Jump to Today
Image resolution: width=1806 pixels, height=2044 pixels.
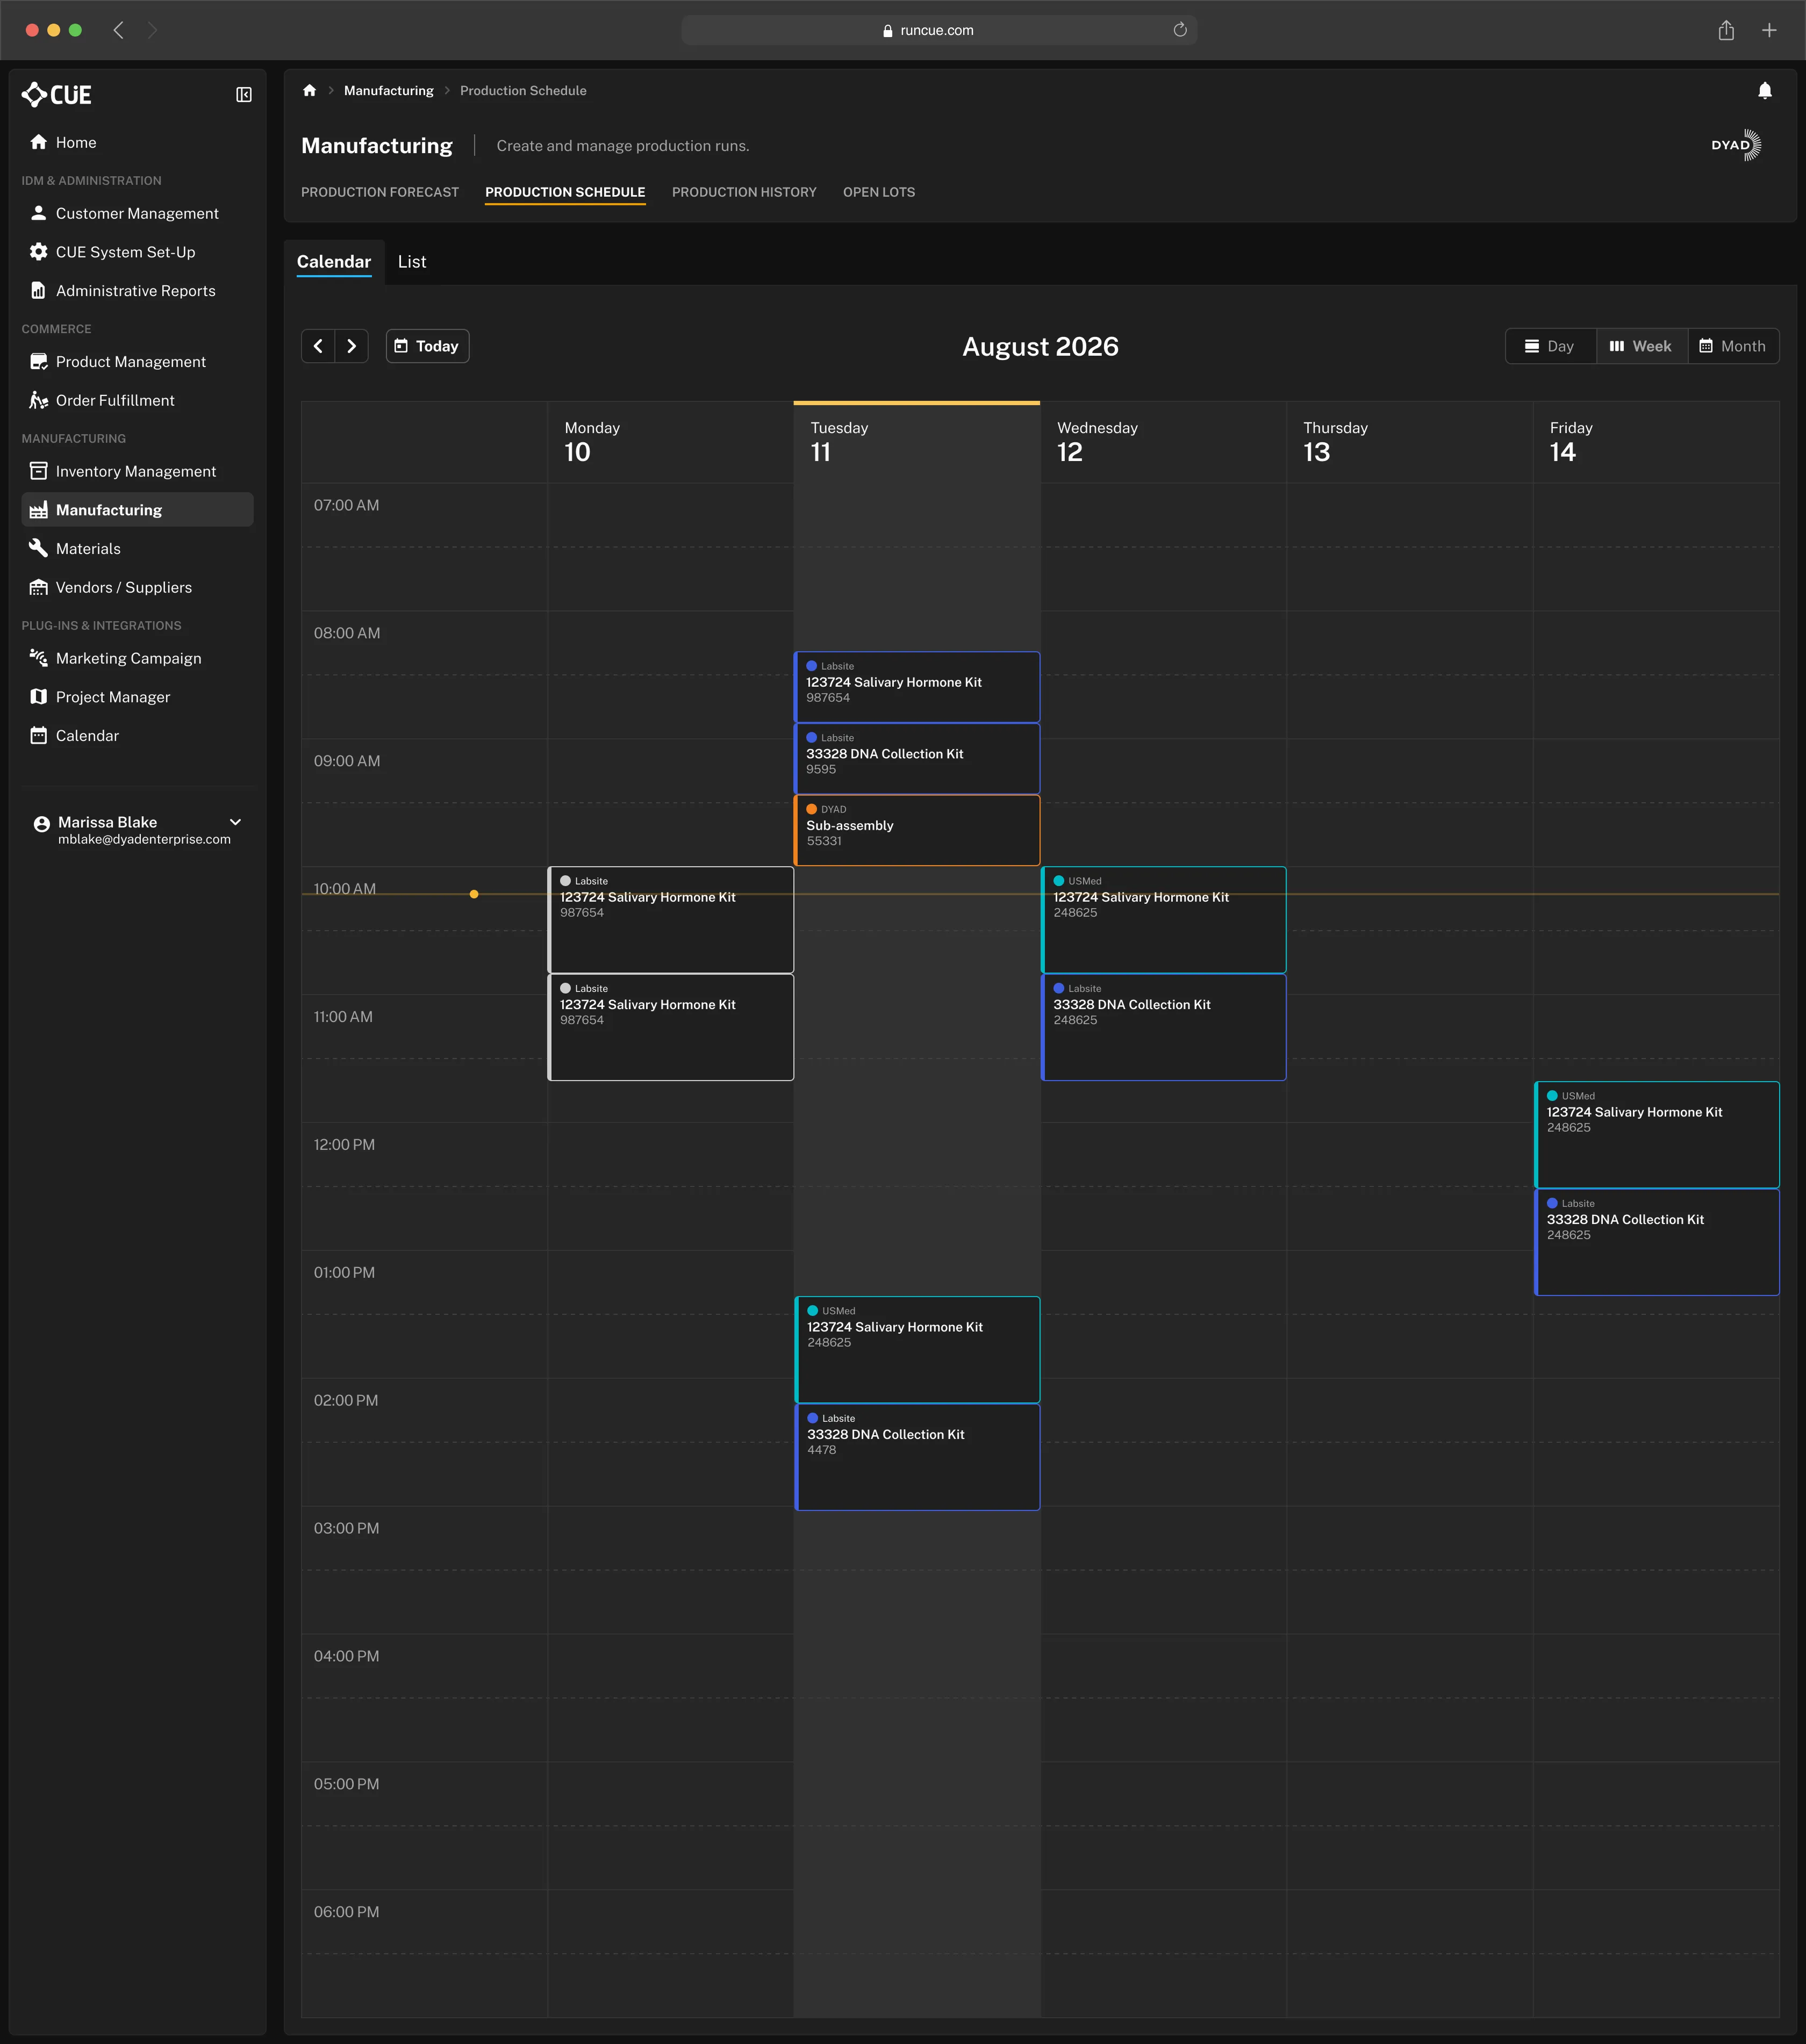(427, 346)
